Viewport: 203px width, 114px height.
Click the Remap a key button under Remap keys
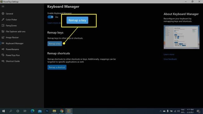55,44
